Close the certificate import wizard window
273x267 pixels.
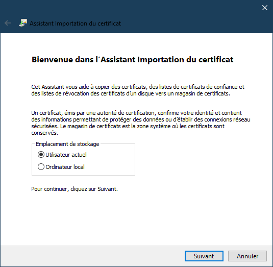(x=265, y=8)
